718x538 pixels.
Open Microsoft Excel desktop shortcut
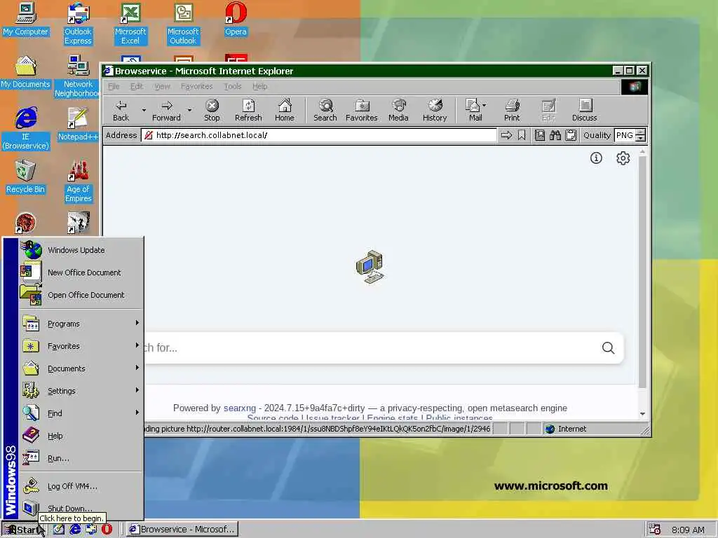pyautogui.click(x=130, y=24)
